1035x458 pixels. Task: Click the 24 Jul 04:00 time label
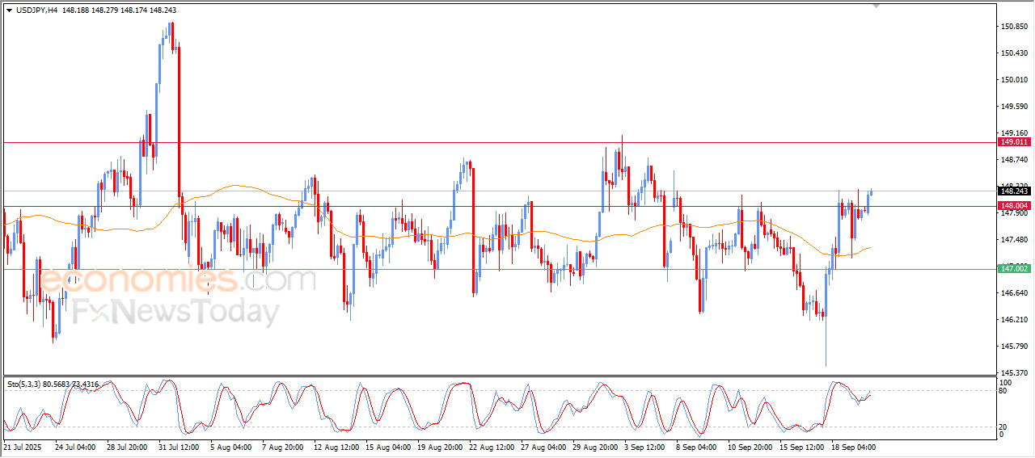click(75, 447)
